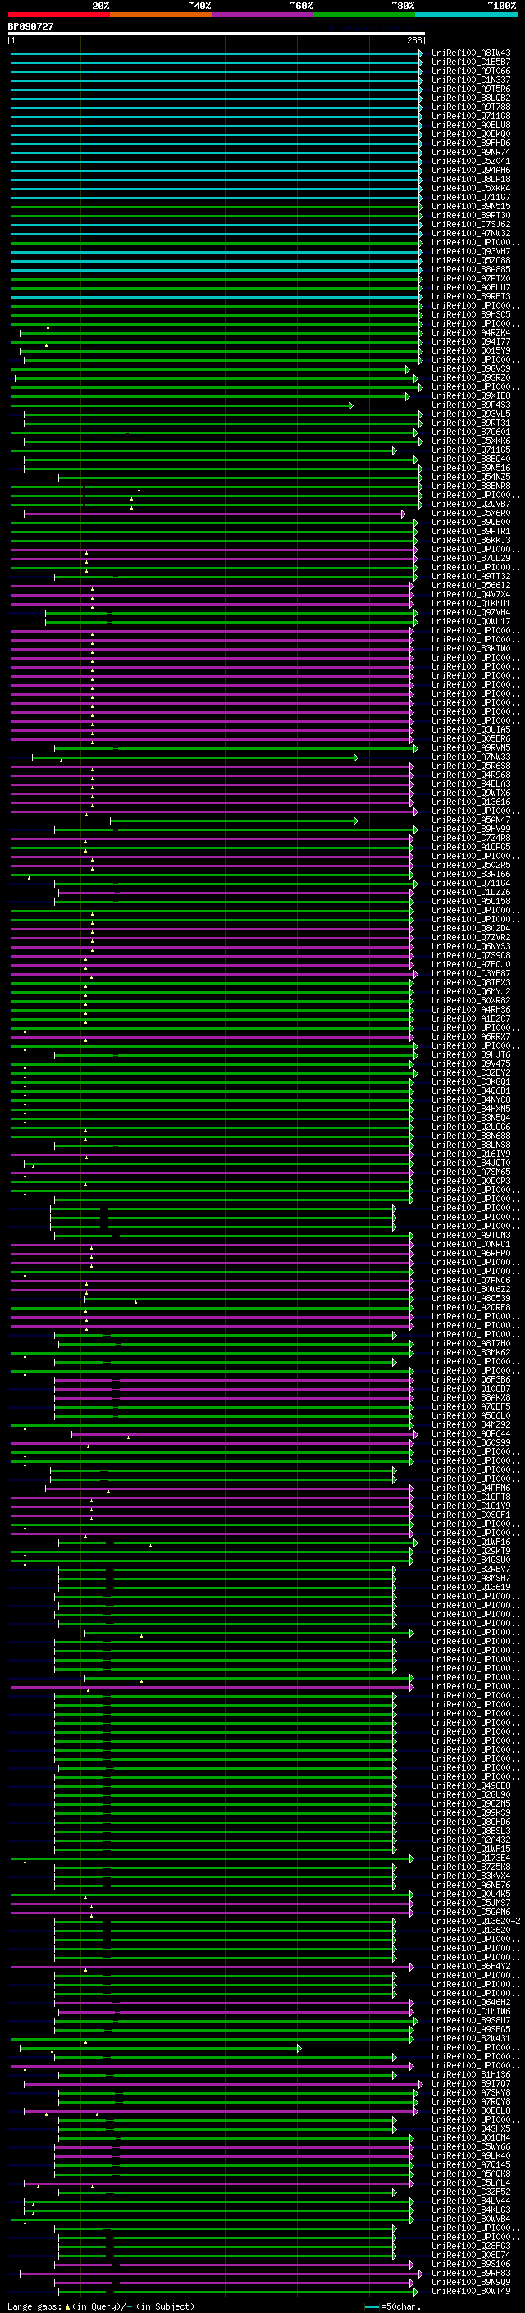Select label UniRef100_B9S106
This screenshot has width=525, height=2313.
(470, 2264)
